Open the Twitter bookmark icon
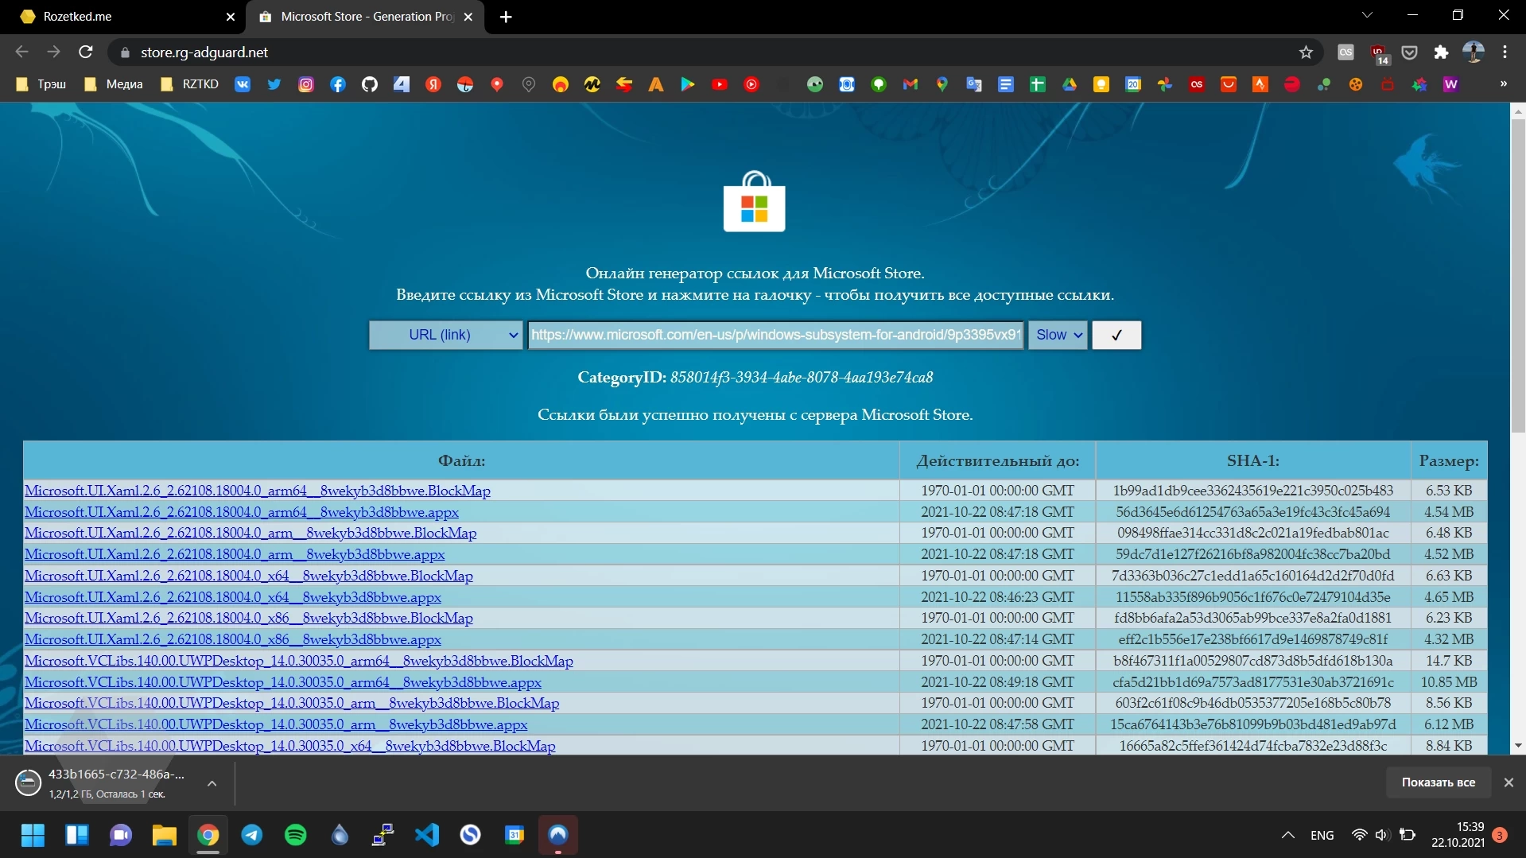 click(274, 84)
